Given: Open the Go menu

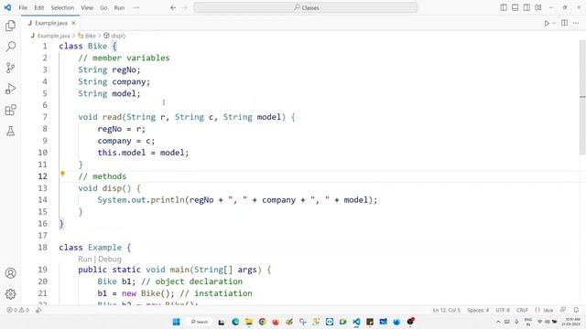Looking at the screenshot, I should pos(103,7).
